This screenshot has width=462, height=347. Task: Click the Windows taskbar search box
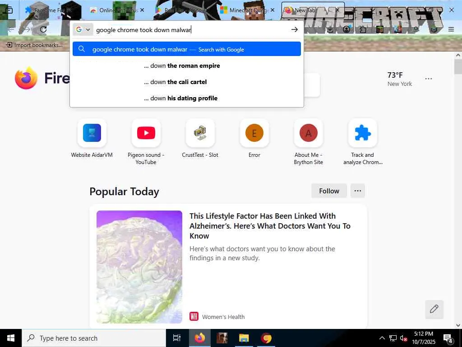(94, 338)
